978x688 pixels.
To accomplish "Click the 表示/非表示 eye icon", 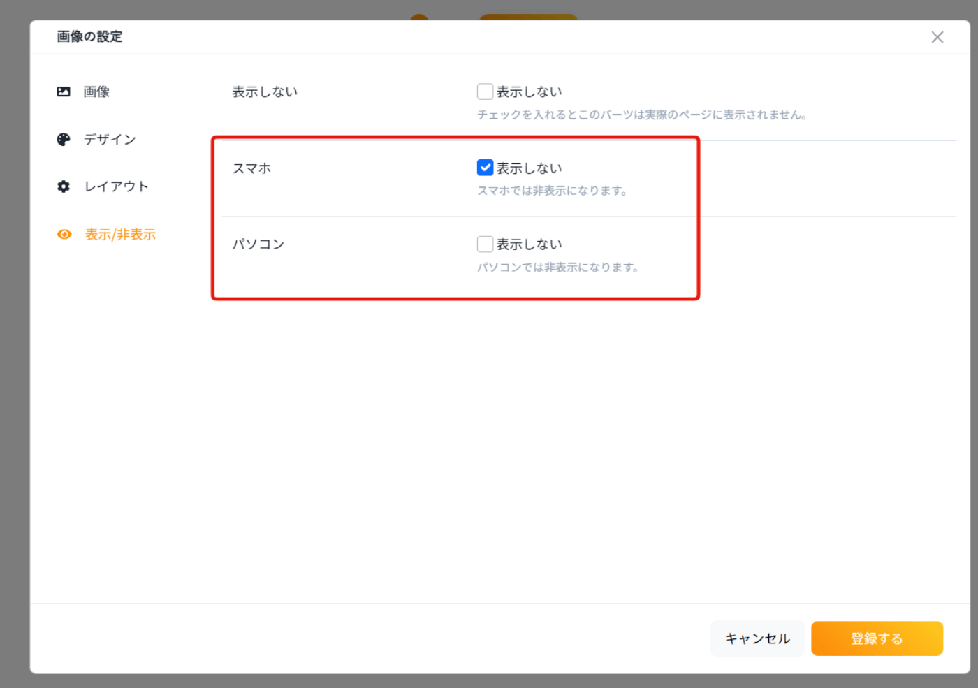I will coord(64,235).
